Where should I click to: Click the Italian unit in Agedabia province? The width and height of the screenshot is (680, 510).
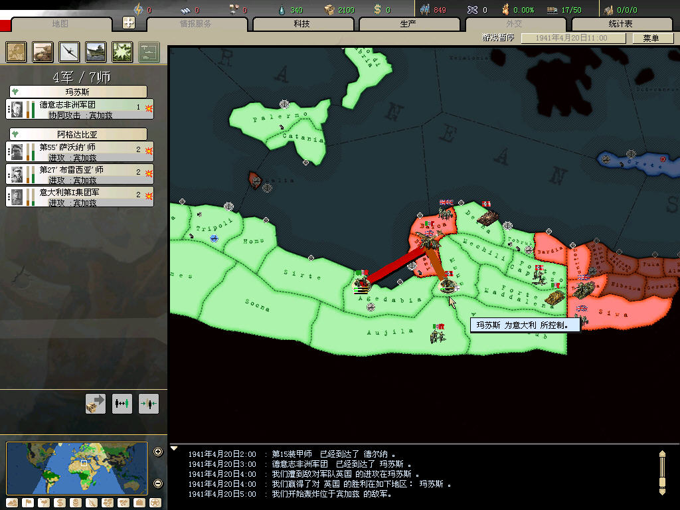click(362, 283)
